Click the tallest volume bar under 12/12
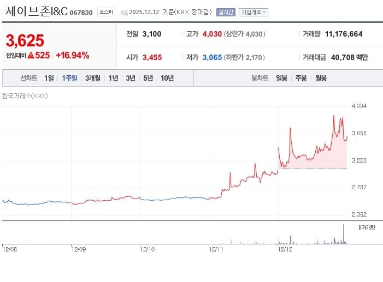This screenshot has width=383, height=282. [x=344, y=233]
